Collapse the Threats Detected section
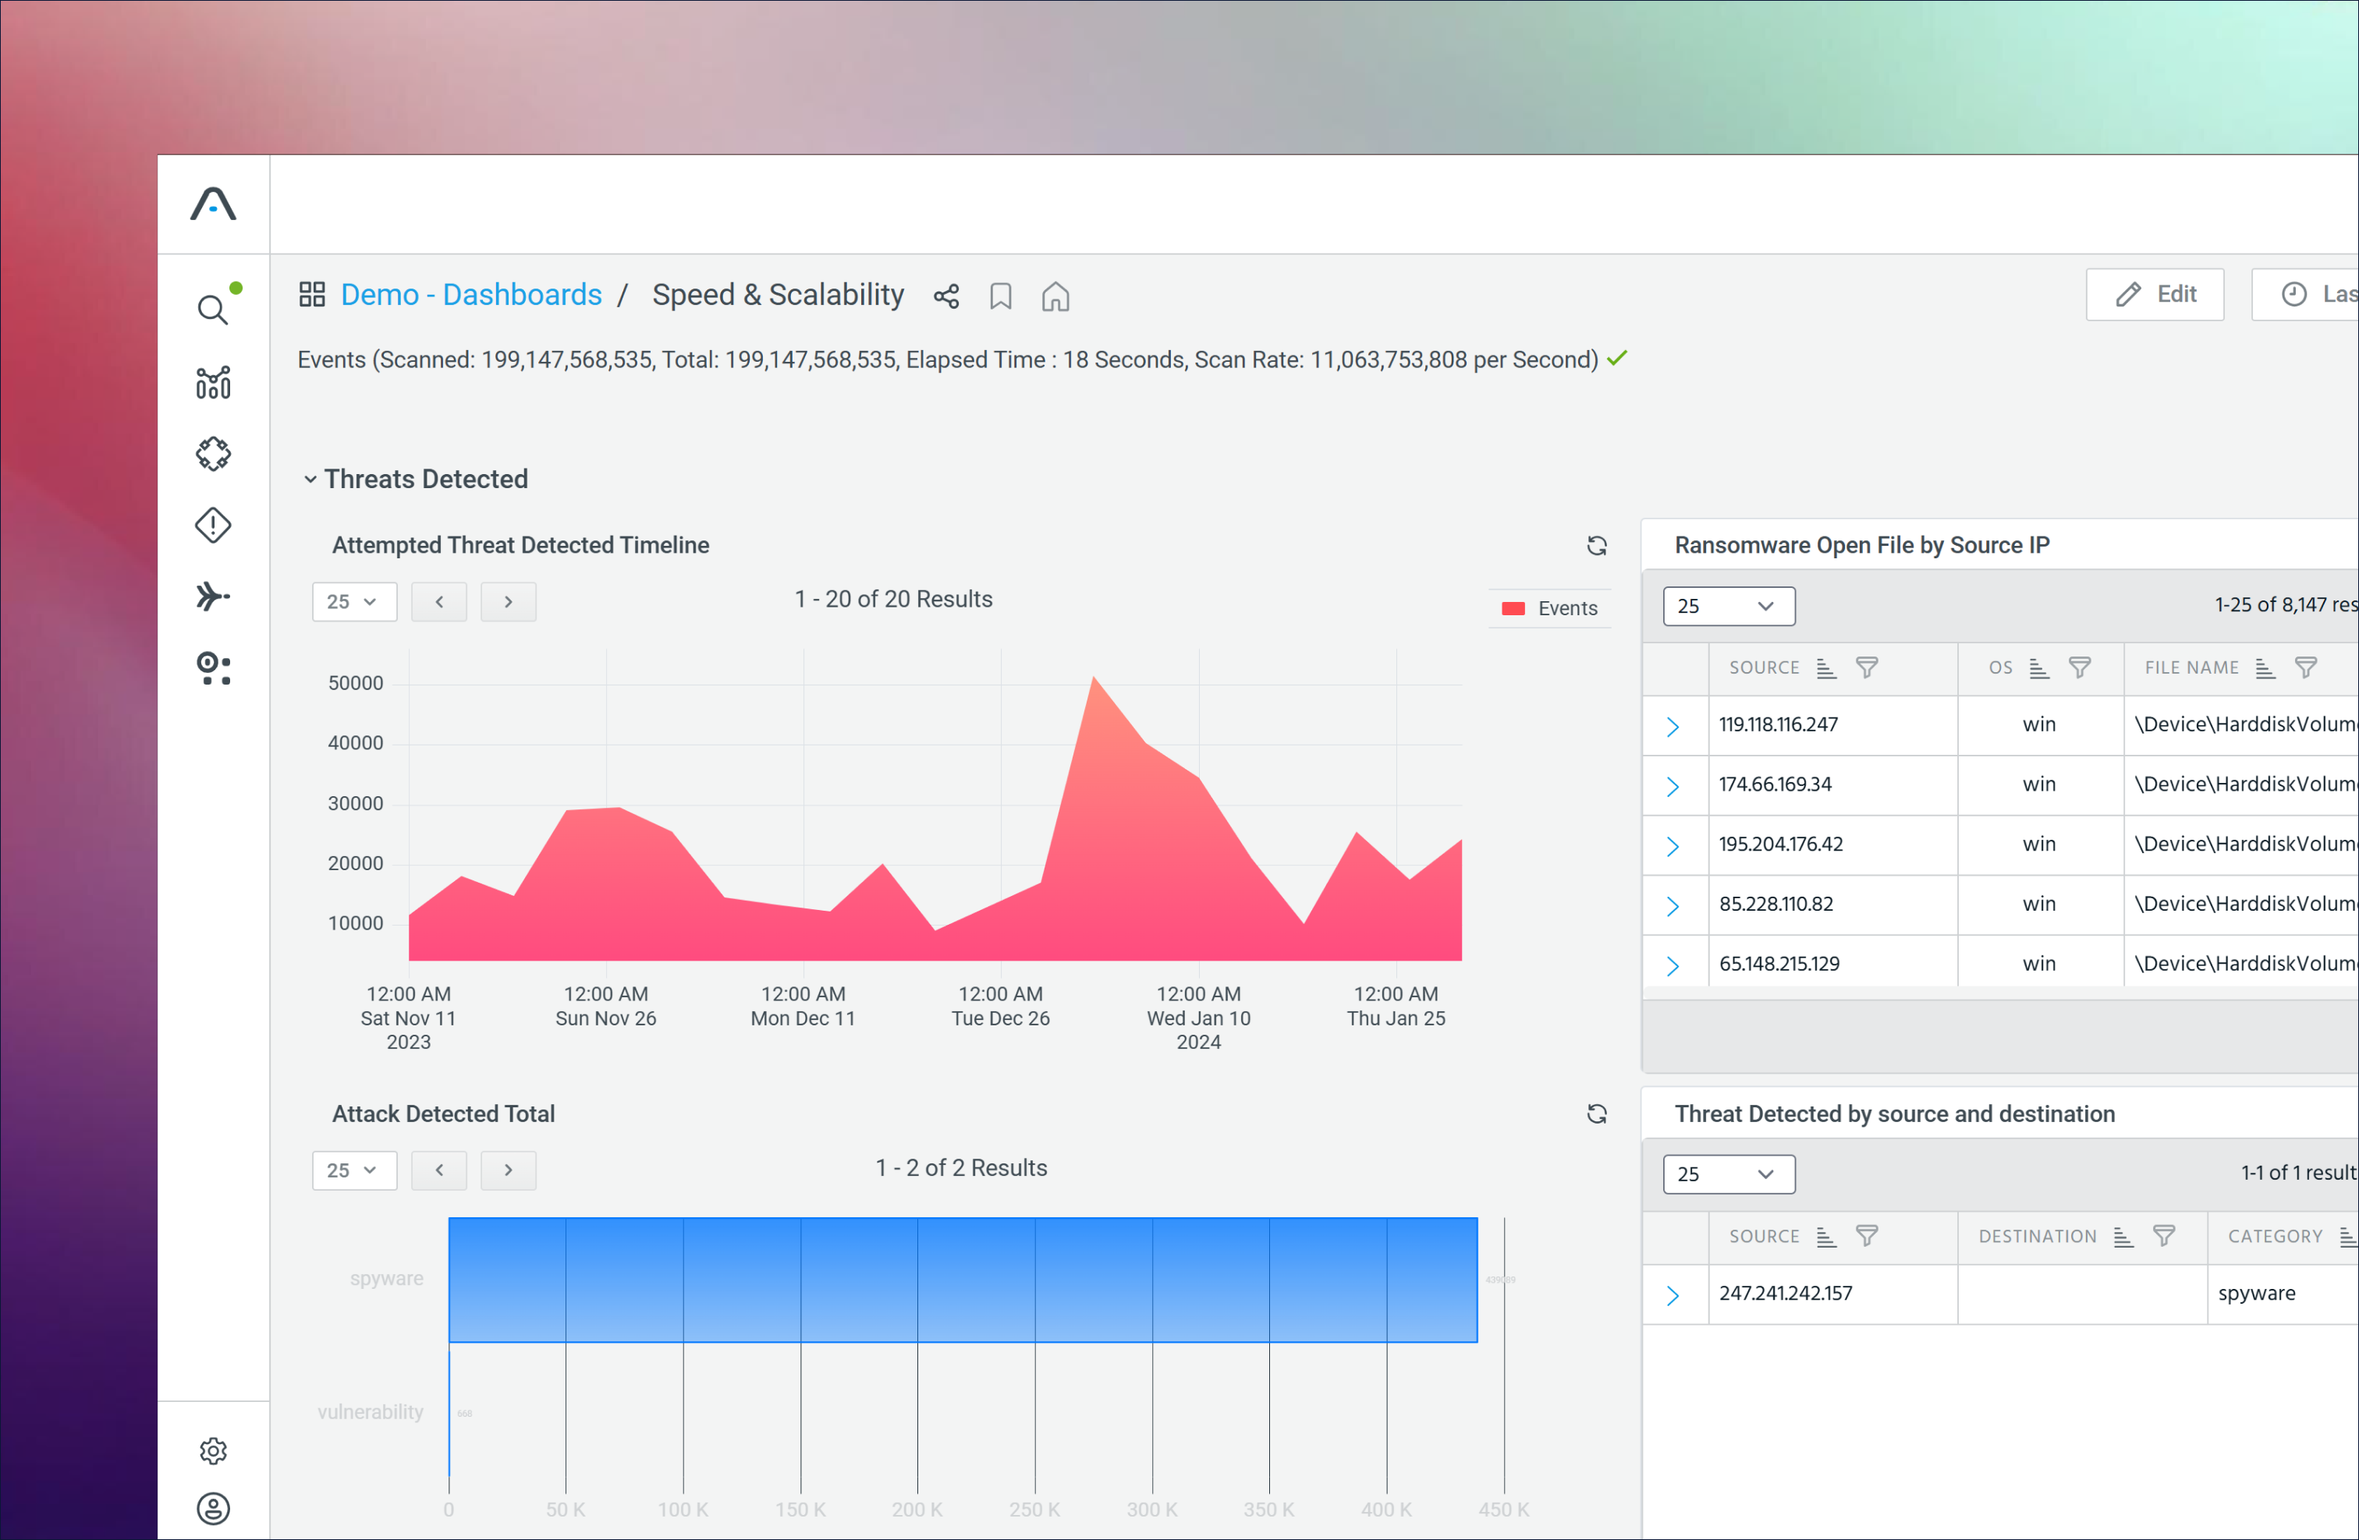The width and height of the screenshot is (2359, 1540). (x=310, y=480)
